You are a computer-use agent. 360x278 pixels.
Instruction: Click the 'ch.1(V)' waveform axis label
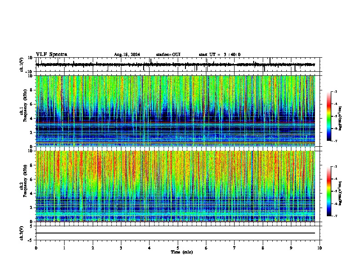pyautogui.click(x=22, y=65)
